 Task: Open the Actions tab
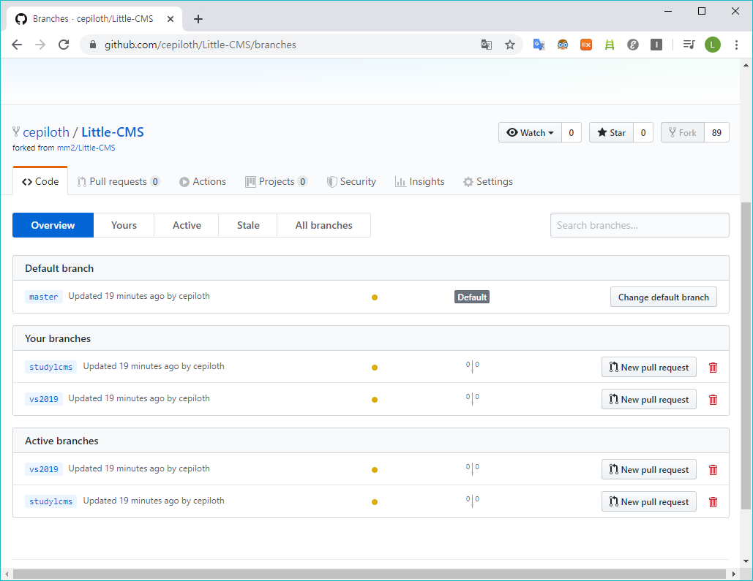pos(203,181)
